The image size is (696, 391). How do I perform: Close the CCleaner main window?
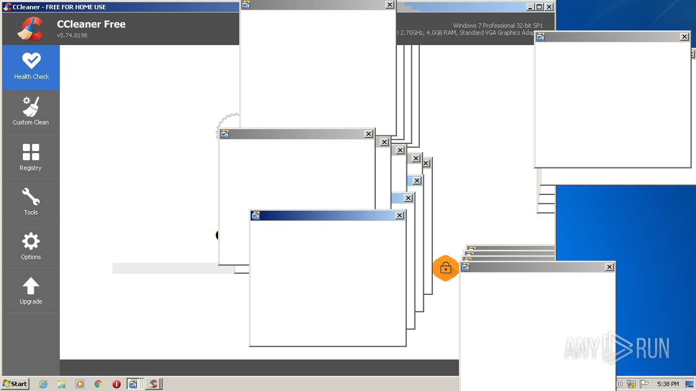click(x=549, y=7)
